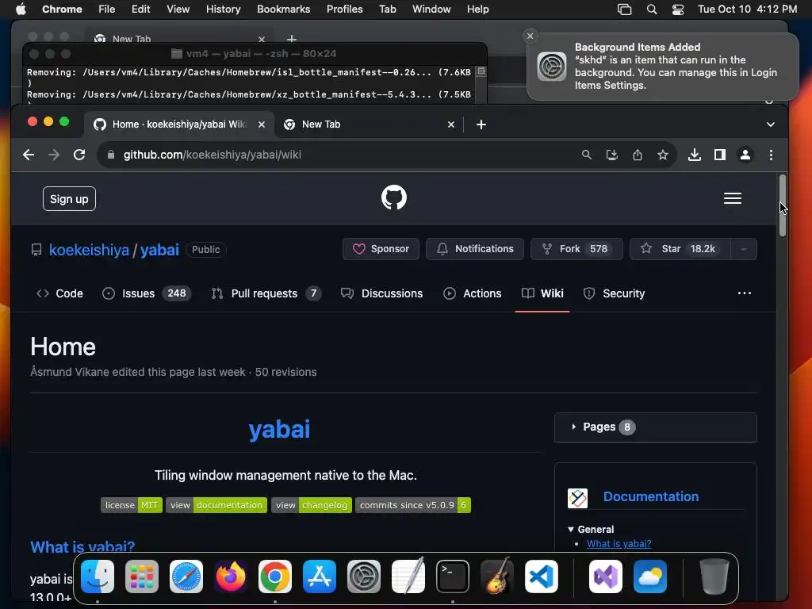812x609 pixels.
Task: Open the Profiles menu
Action: [x=344, y=10]
